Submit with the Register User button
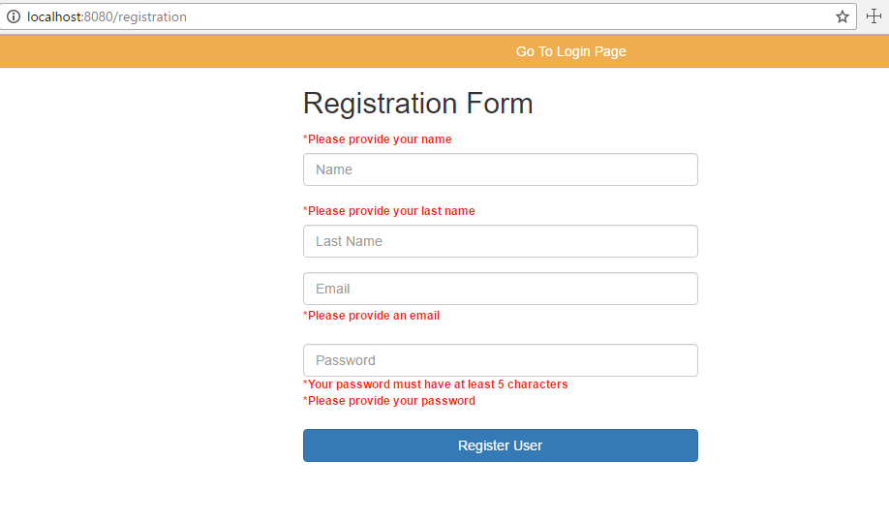This screenshot has height=521, width=889. tap(500, 445)
